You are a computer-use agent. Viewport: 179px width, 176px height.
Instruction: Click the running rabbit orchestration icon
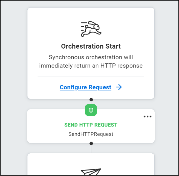click(91, 29)
